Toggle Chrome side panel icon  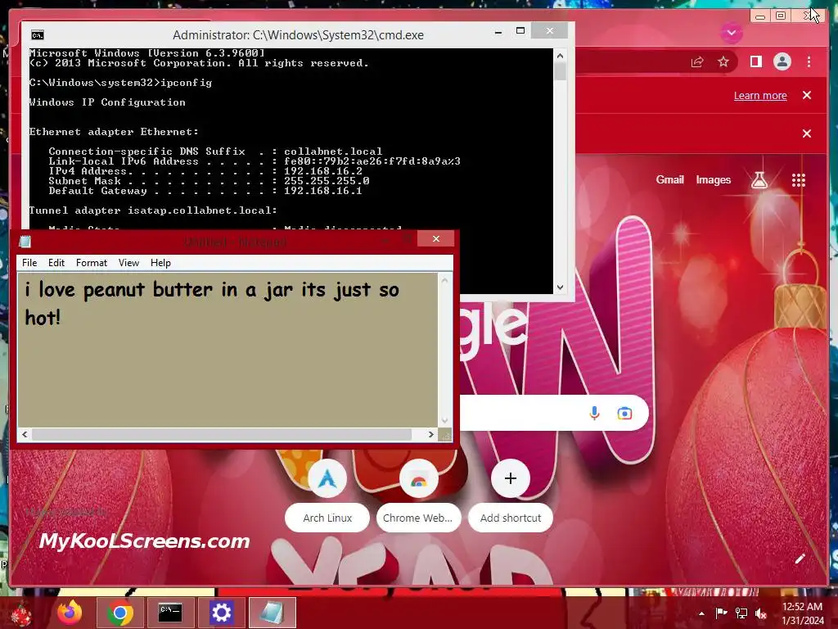(755, 62)
